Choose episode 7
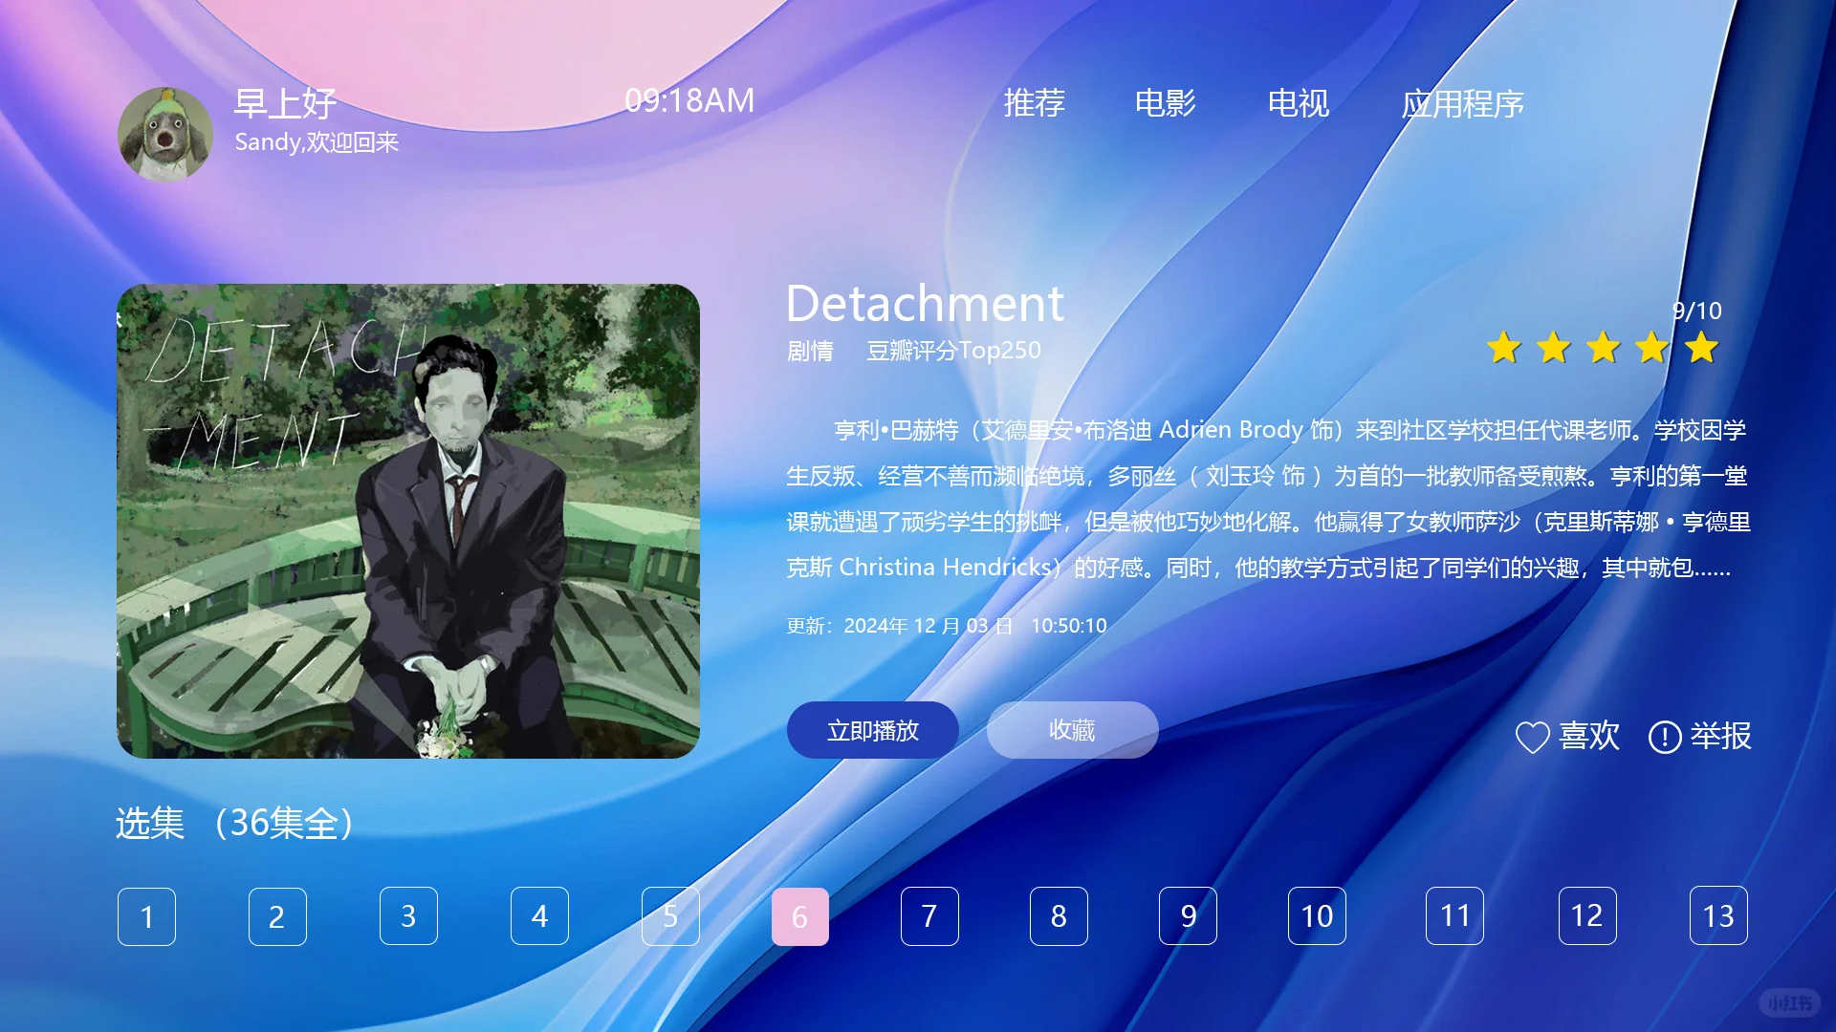 click(929, 916)
